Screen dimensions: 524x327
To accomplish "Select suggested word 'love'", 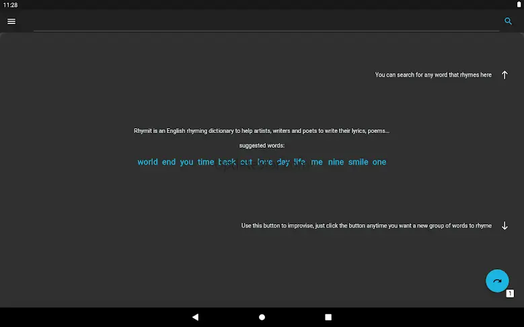I will (264, 162).
